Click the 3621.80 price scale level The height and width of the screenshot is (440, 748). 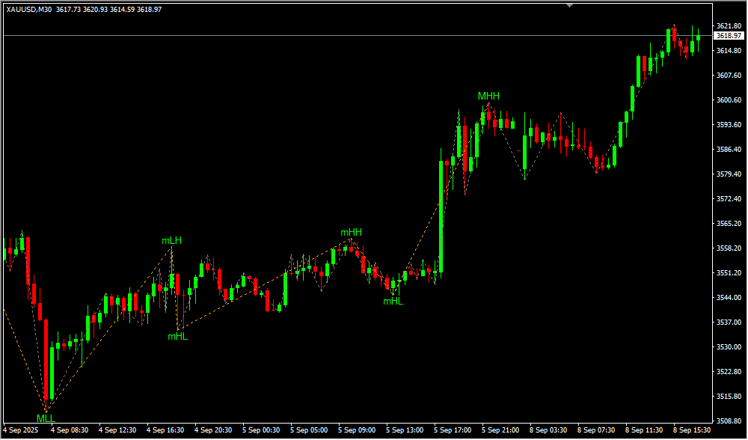coord(729,25)
